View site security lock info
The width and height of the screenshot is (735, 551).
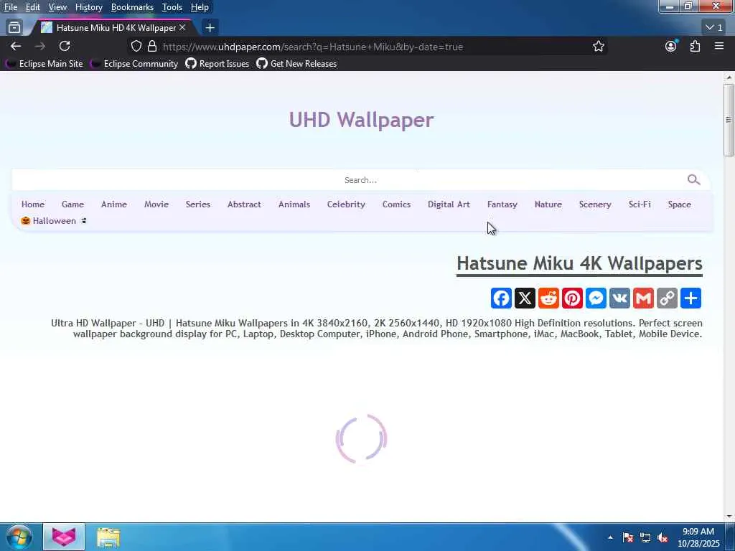tap(152, 47)
